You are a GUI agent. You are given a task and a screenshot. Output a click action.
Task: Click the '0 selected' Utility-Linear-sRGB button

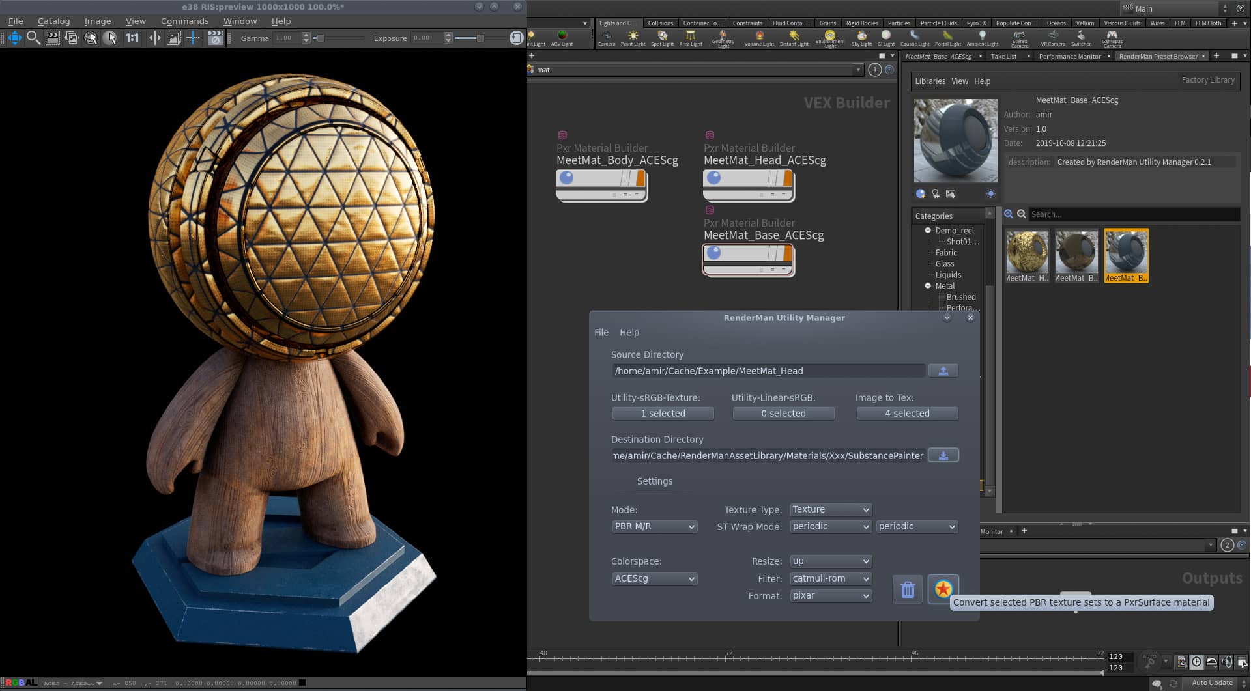(x=783, y=413)
